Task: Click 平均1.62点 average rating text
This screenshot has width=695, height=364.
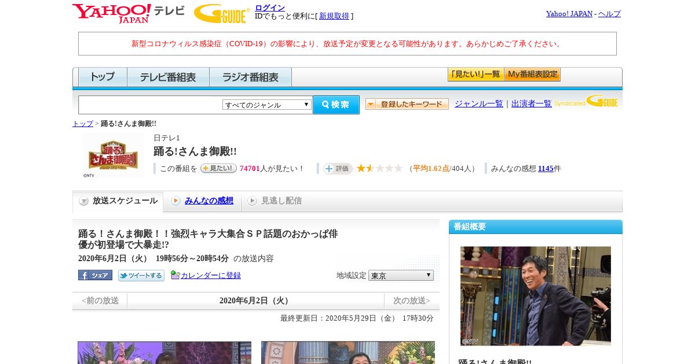Action: pyautogui.click(x=431, y=169)
